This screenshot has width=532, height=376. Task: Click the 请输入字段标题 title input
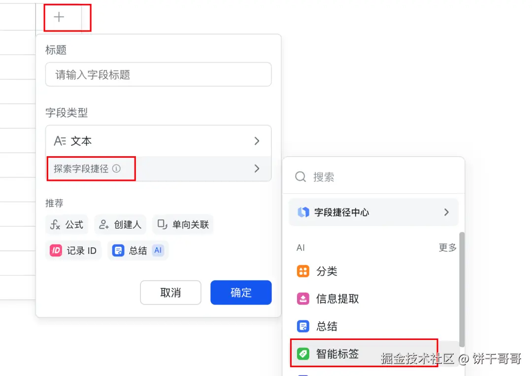tap(158, 75)
